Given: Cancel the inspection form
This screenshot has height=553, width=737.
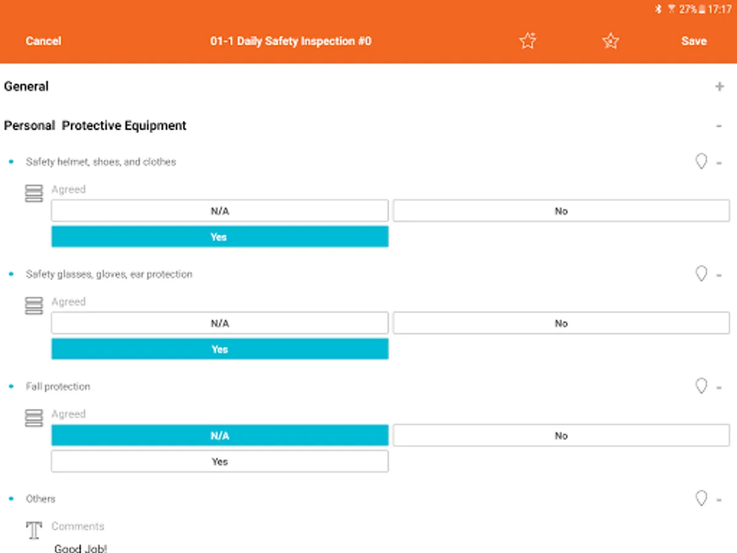Looking at the screenshot, I should coord(43,41).
